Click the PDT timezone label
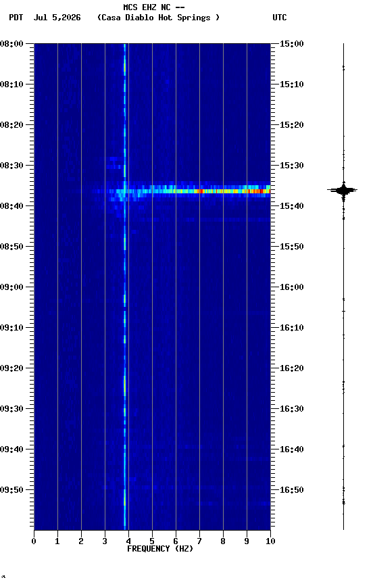 (x=16, y=18)
